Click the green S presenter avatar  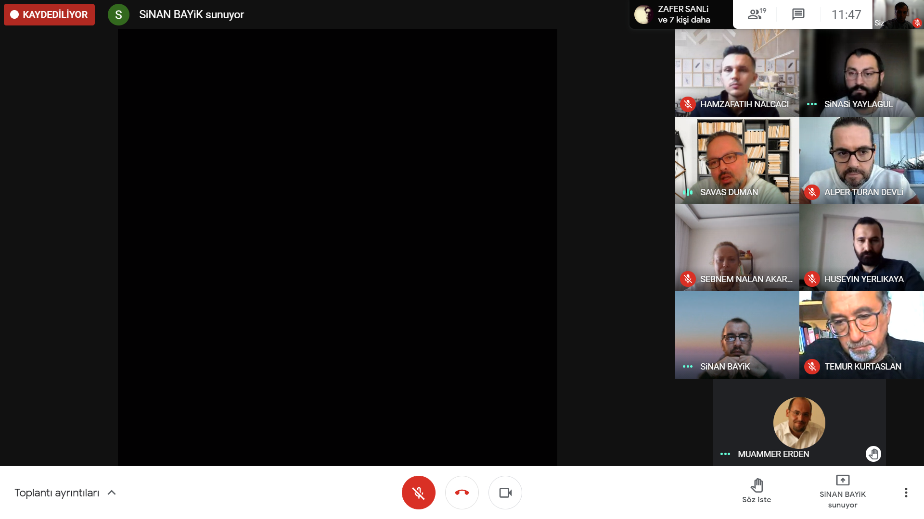click(x=118, y=14)
